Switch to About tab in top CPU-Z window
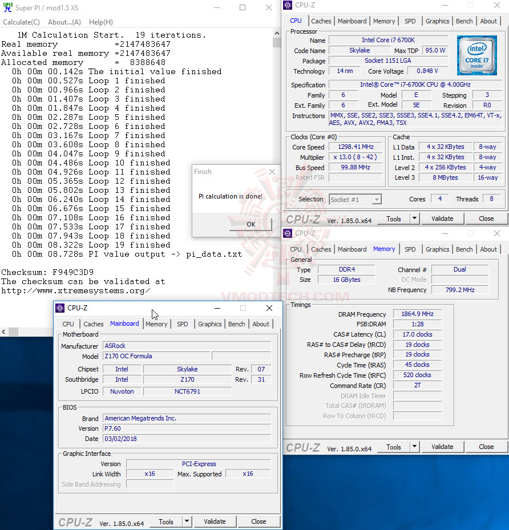509x530 pixels. pyautogui.click(x=488, y=21)
